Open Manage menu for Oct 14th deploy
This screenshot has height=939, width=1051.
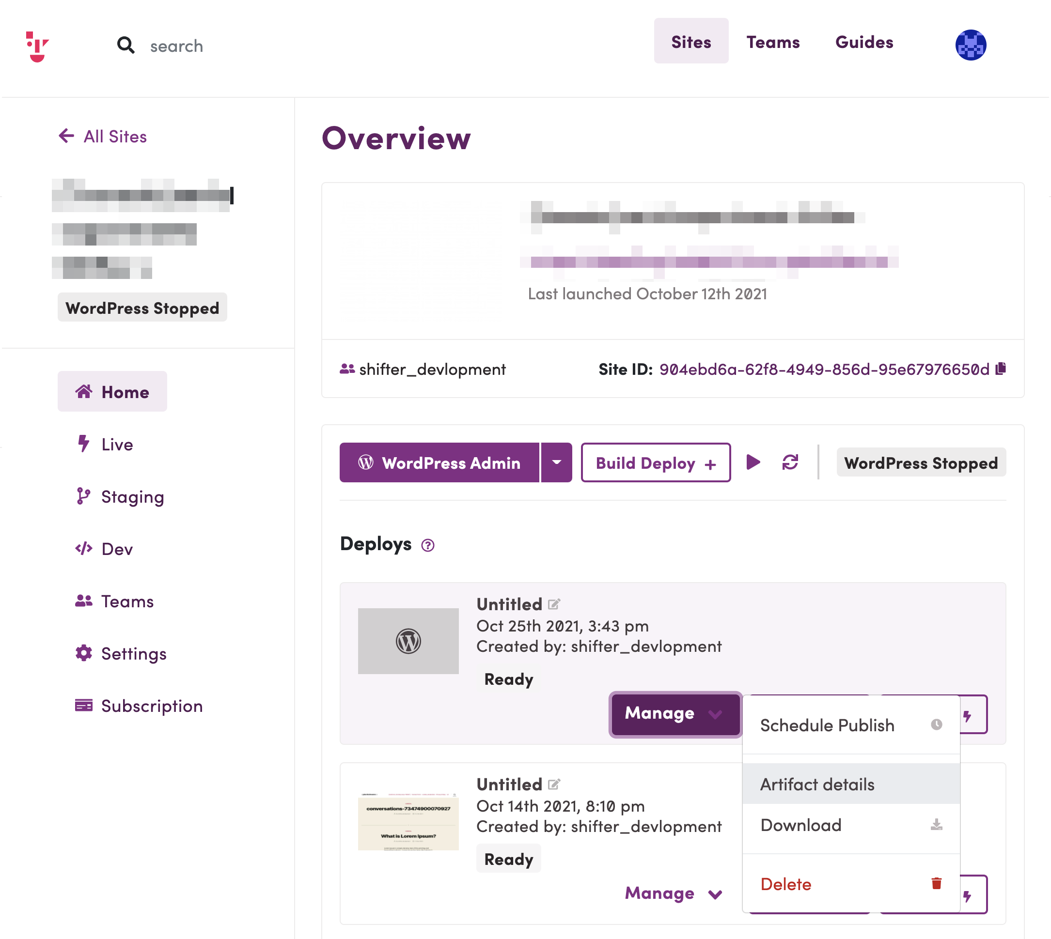coord(673,893)
